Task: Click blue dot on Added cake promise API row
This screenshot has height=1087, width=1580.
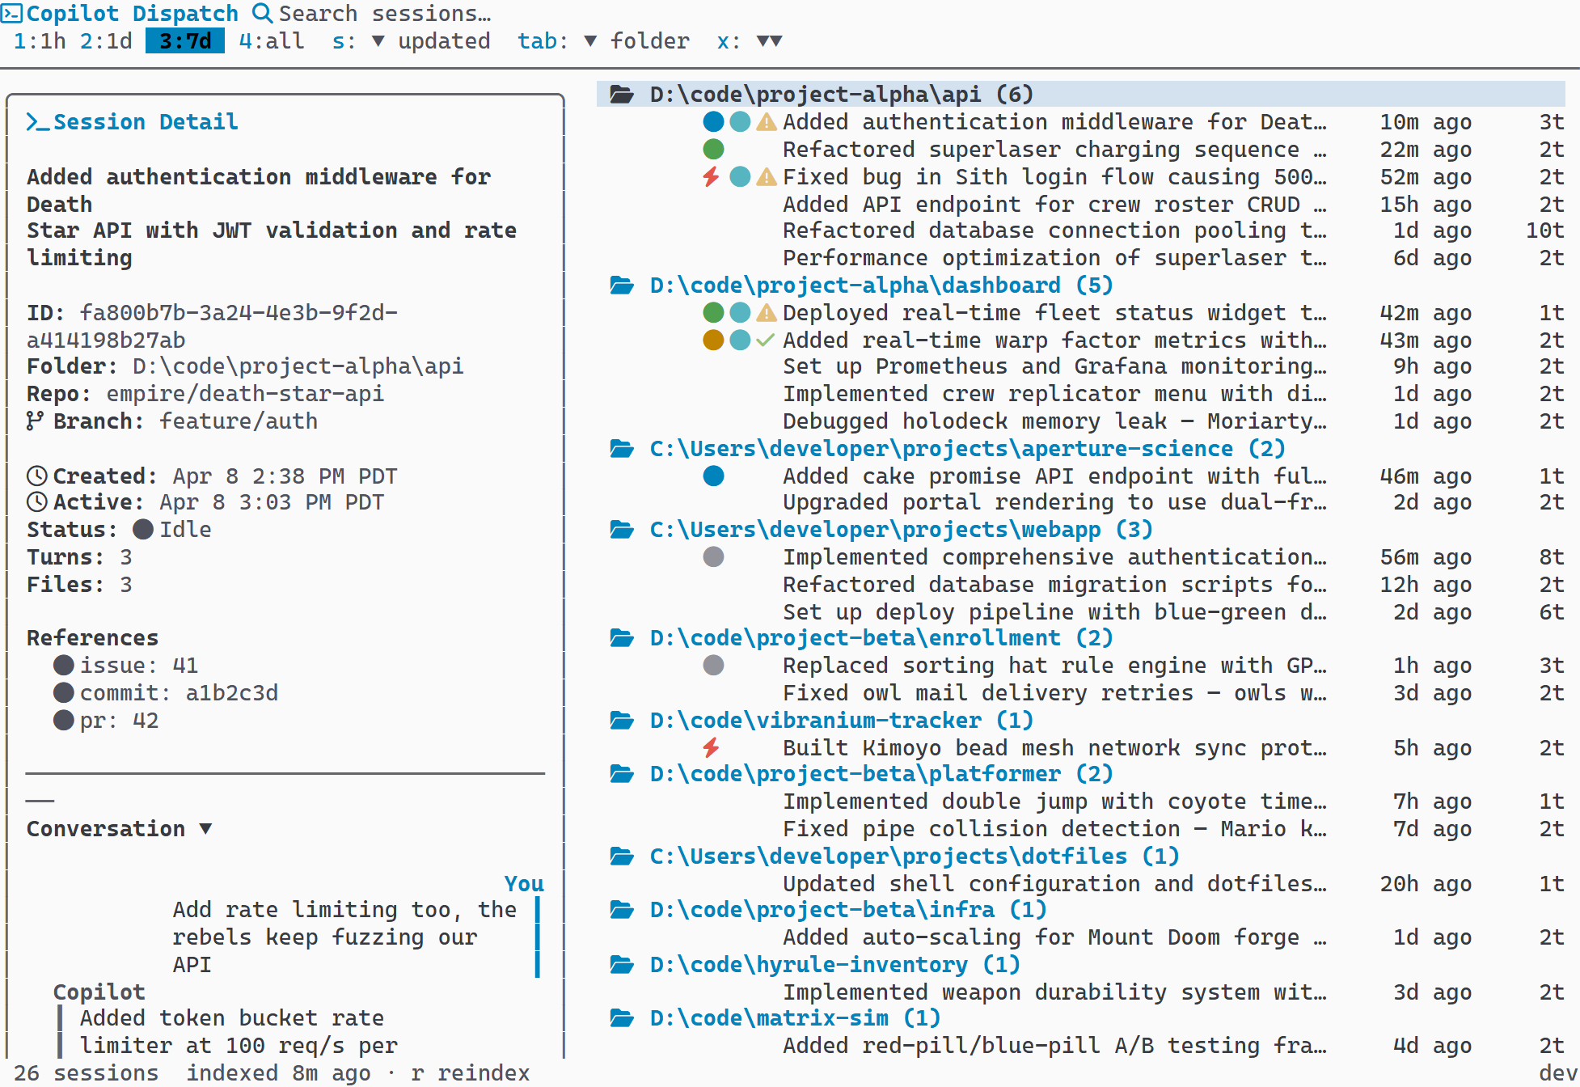Action: pyautogui.click(x=713, y=476)
